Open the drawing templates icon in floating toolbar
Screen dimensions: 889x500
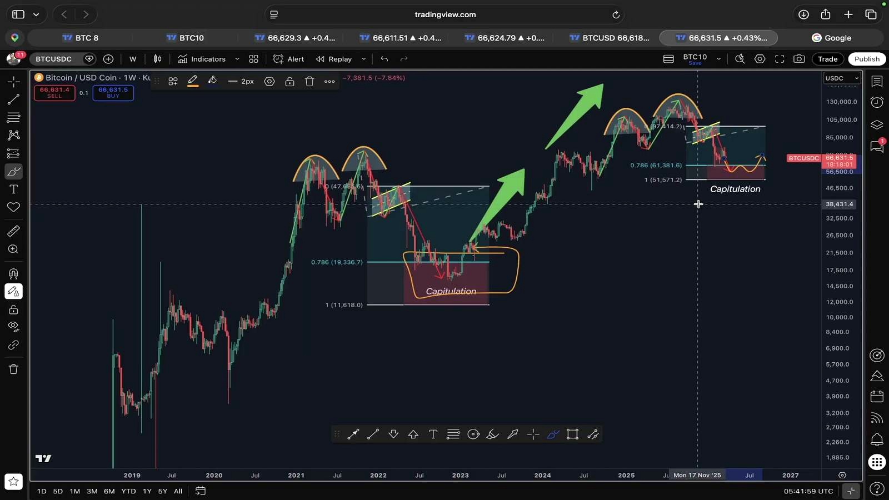pyautogui.click(x=173, y=81)
